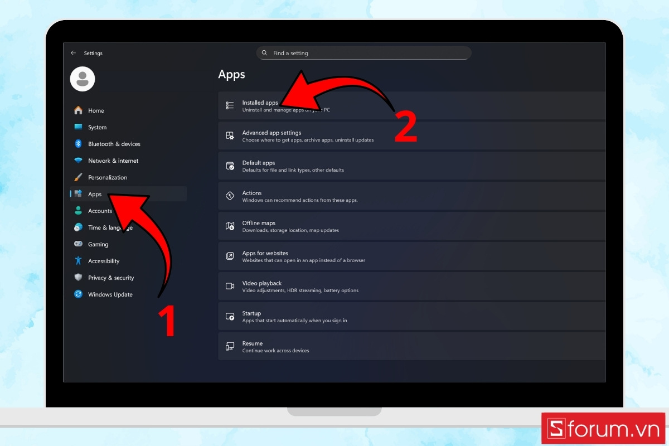
Task: Open Windows Update page
Action: click(x=110, y=294)
